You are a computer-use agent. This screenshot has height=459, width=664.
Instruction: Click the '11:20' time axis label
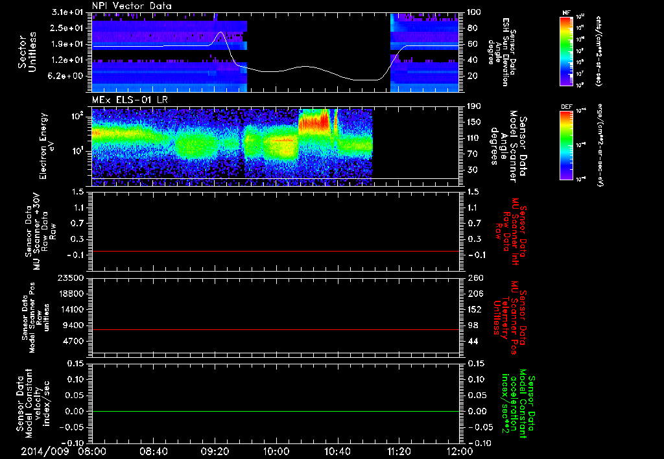[x=399, y=451]
